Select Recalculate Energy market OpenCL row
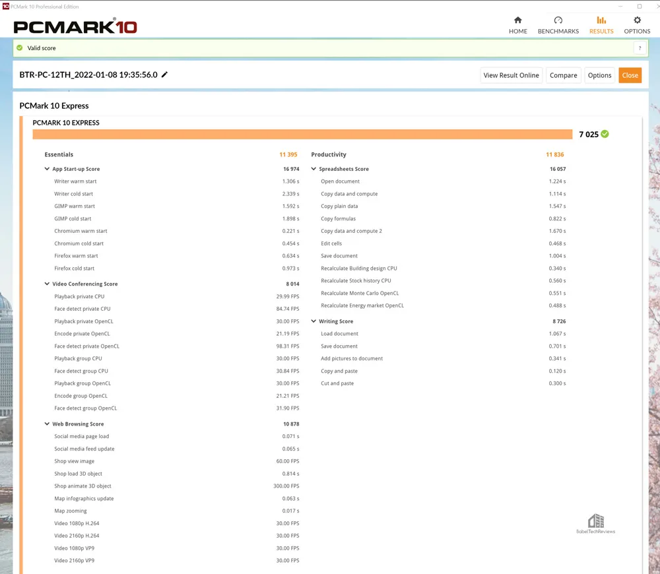The height and width of the screenshot is (574, 660). click(443, 305)
